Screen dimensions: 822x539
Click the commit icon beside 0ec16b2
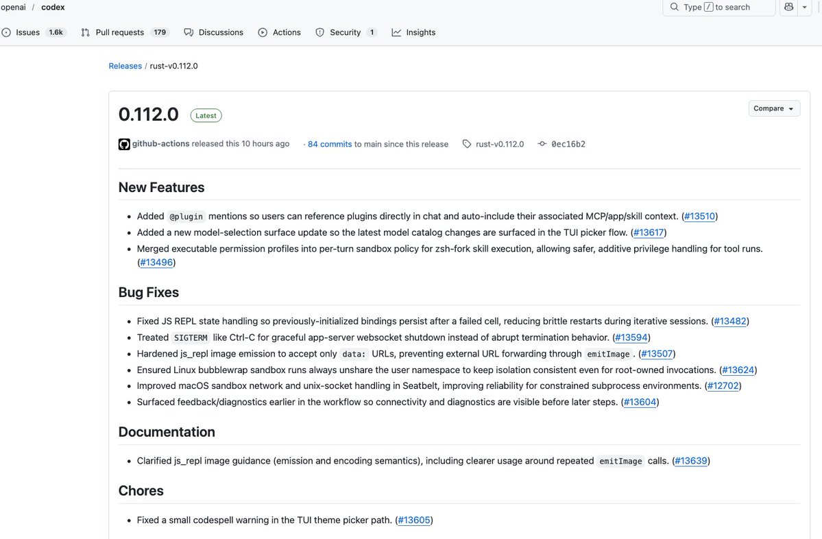point(542,143)
